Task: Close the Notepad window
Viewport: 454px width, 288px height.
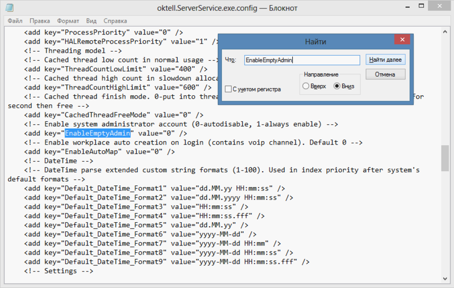Action: click(439, 6)
